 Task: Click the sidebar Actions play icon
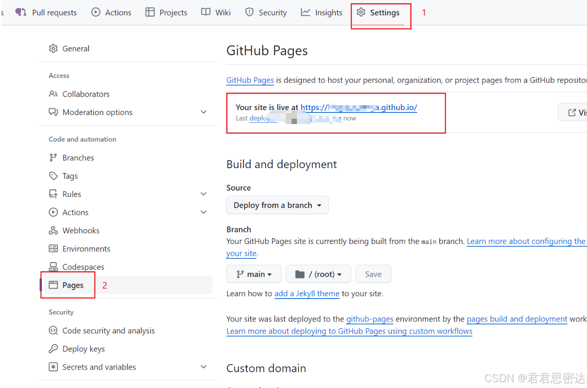[54, 212]
